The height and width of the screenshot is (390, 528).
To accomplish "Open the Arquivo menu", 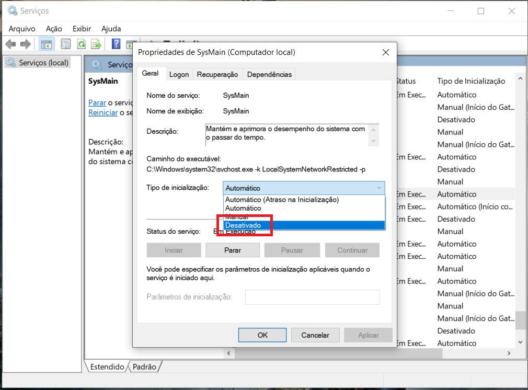I will tap(22, 29).
